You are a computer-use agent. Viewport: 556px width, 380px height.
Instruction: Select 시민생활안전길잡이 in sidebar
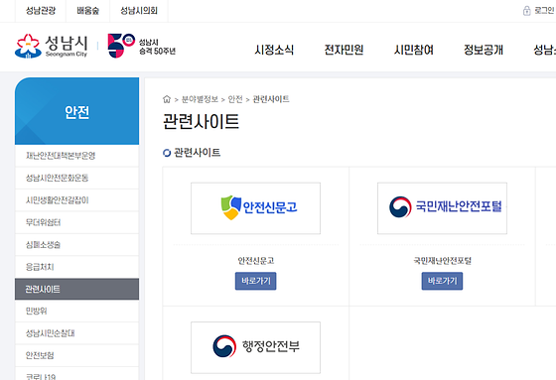tap(77, 200)
